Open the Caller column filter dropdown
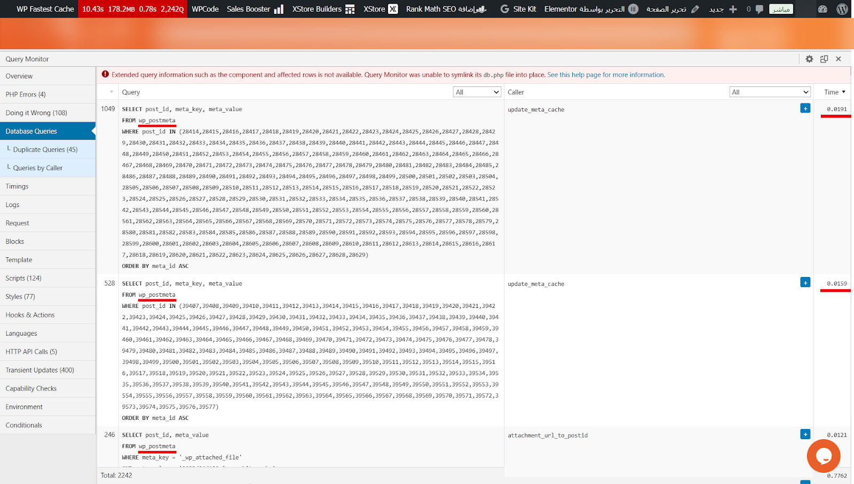854x484 pixels. tap(770, 92)
